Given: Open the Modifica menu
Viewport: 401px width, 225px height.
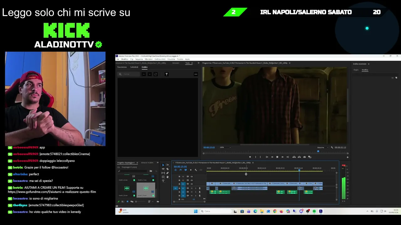Looking at the screenshot, I should point(125,59).
